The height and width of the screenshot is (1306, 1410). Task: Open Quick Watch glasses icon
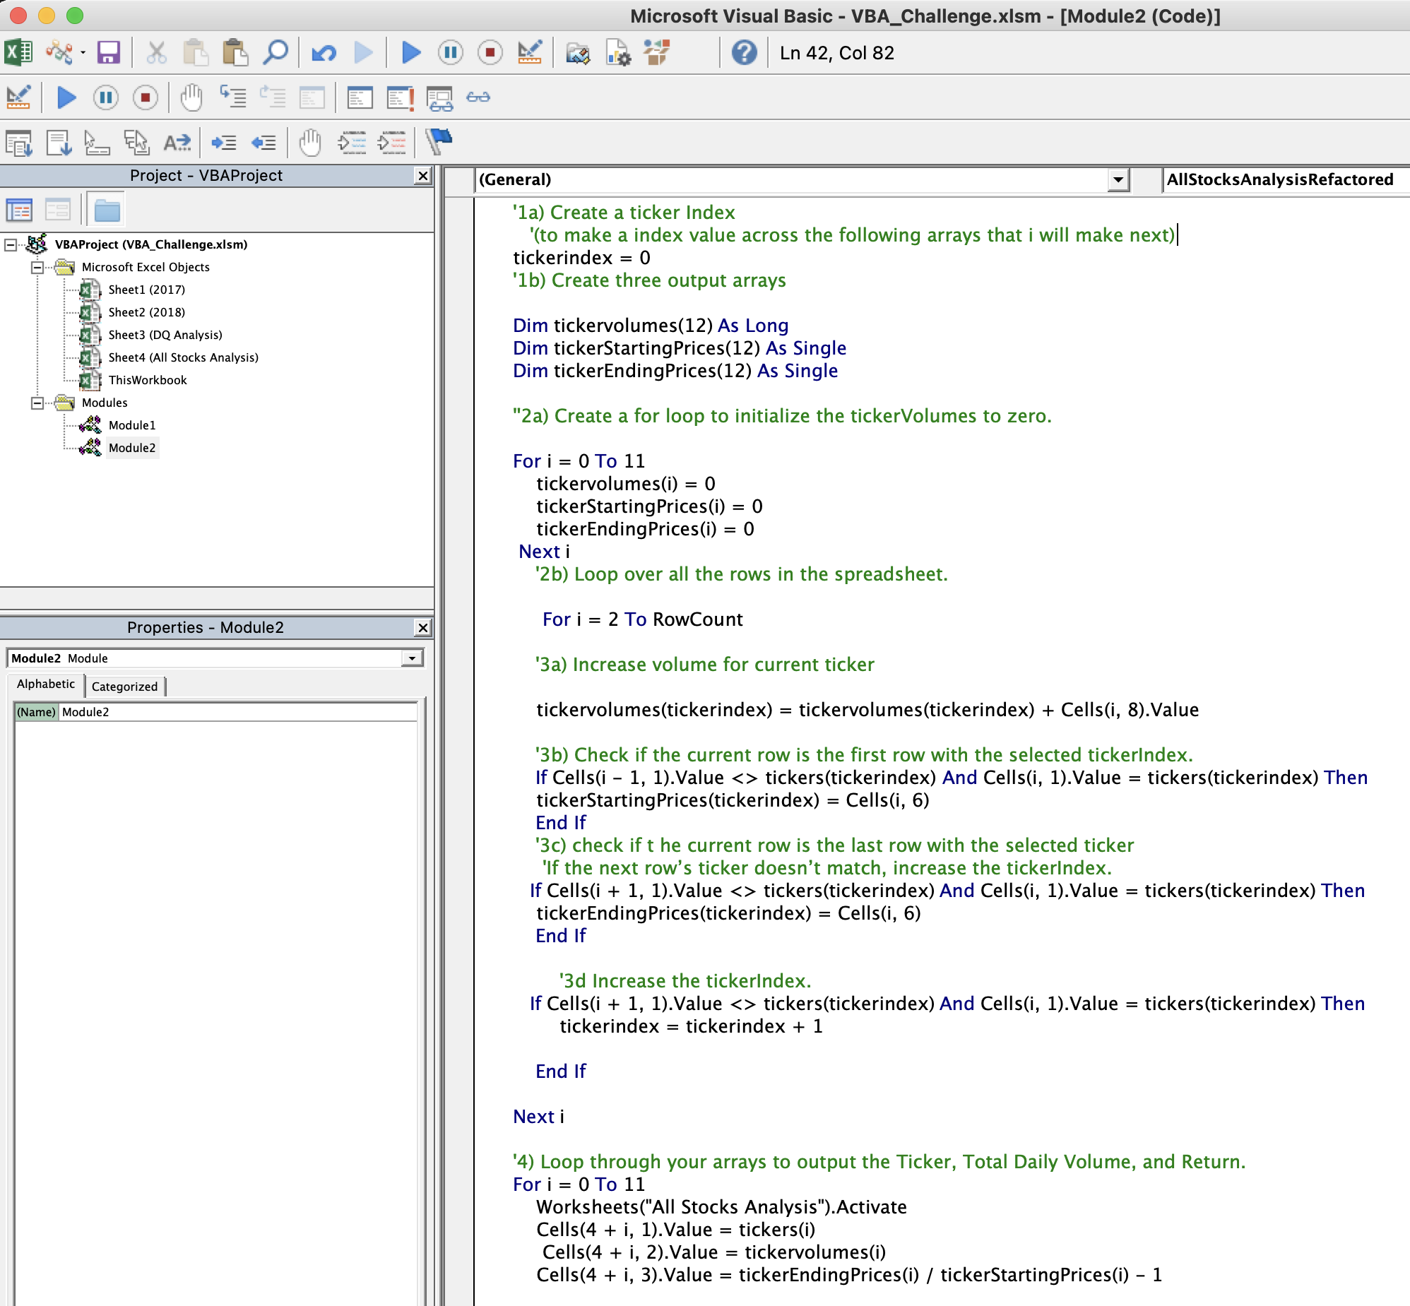[478, 97]
